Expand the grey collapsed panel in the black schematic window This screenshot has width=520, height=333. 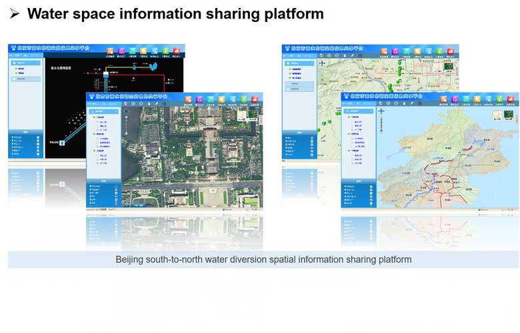[26, 79]
